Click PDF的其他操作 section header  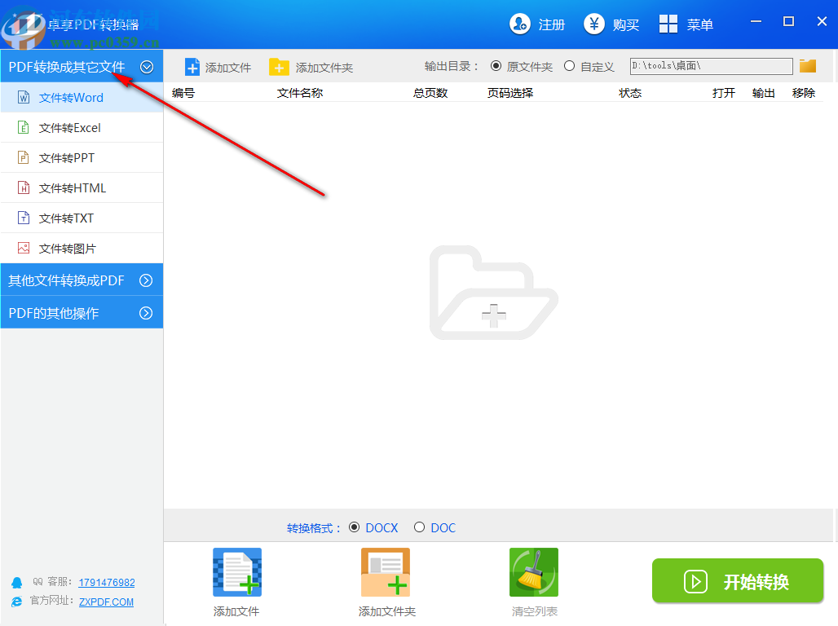(82, 313)
